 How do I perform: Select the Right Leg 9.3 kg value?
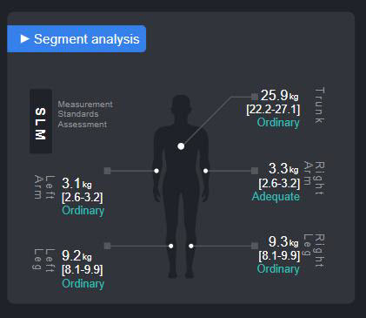click(x=283, y=241)
